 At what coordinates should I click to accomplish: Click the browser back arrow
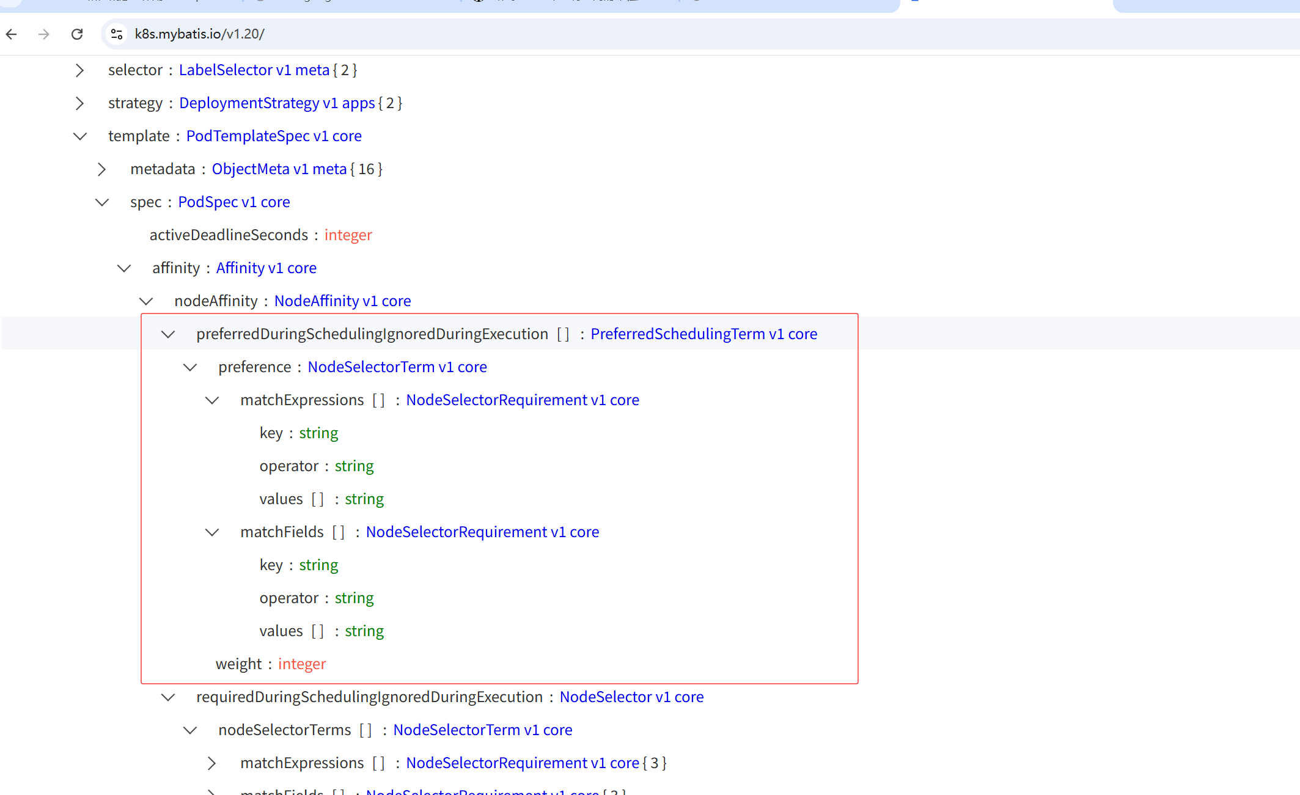(x=12, y=34)
